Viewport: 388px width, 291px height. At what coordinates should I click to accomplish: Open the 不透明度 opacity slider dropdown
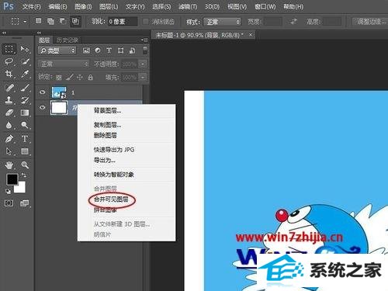coord(143,64)
